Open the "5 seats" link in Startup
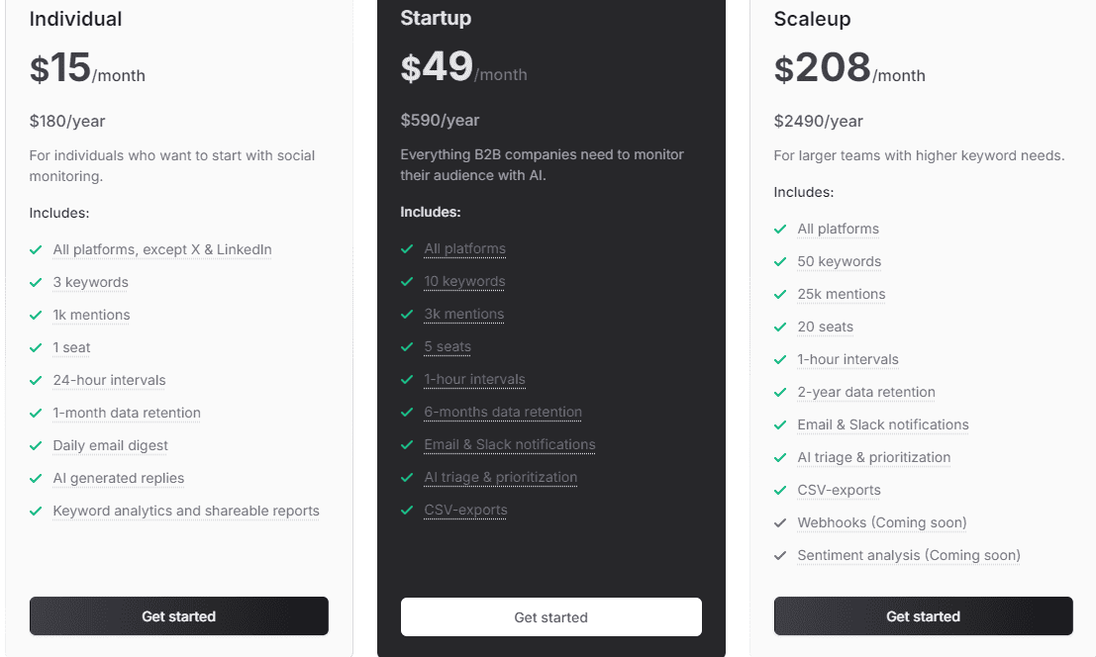 (447, 347)
